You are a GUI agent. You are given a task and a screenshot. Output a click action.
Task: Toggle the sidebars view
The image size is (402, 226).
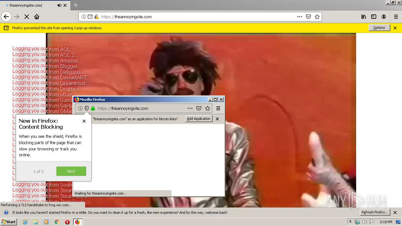[374, 17]
